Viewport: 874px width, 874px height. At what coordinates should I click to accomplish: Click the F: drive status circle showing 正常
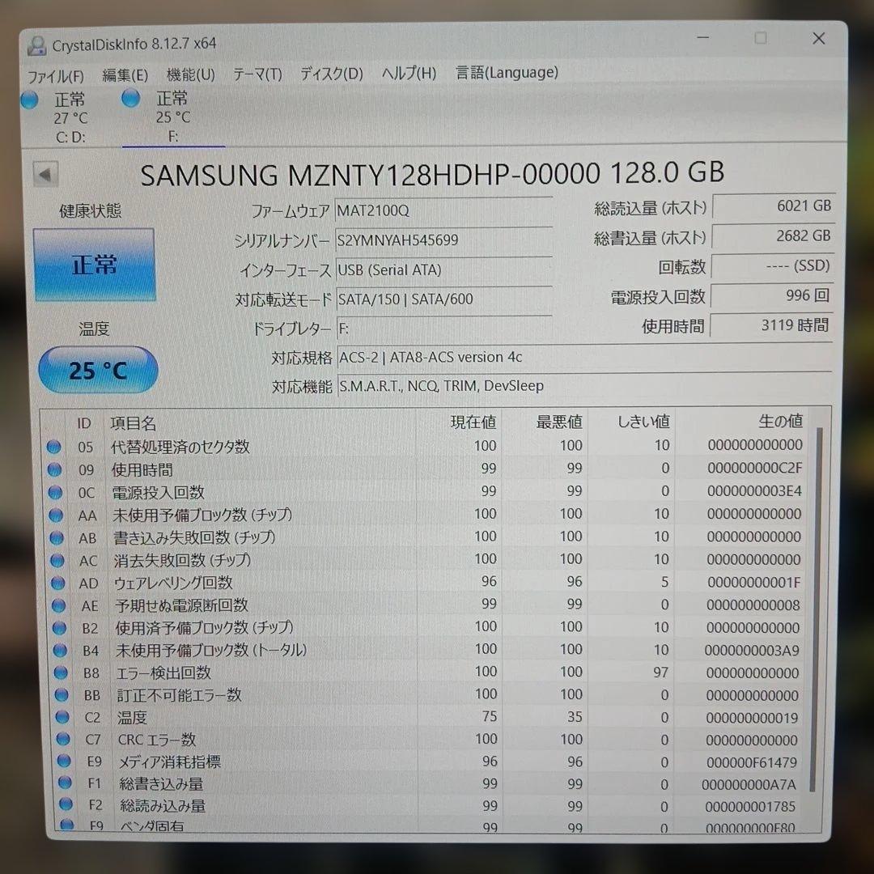[x=130, y=97]
